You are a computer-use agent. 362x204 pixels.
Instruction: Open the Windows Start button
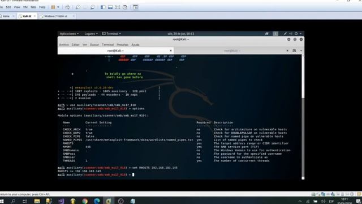(2, 201)
